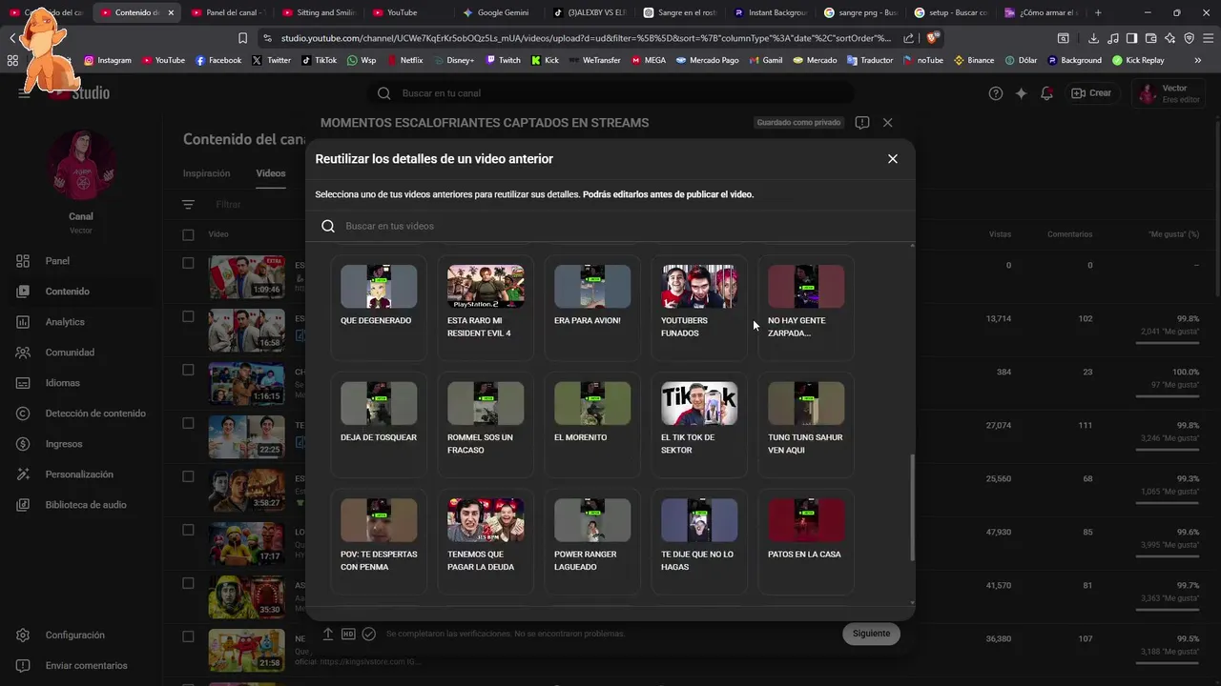The width and height of the screenshot is (1221, 686).
Task: Check the box for the 16:58 video row
Action: point(188,316)
